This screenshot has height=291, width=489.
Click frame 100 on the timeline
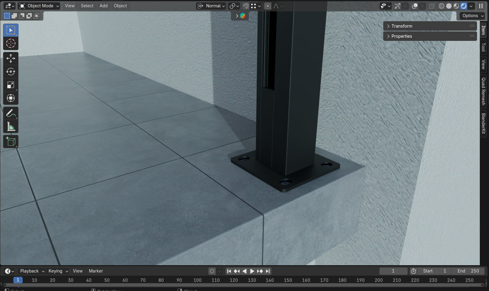197,280
